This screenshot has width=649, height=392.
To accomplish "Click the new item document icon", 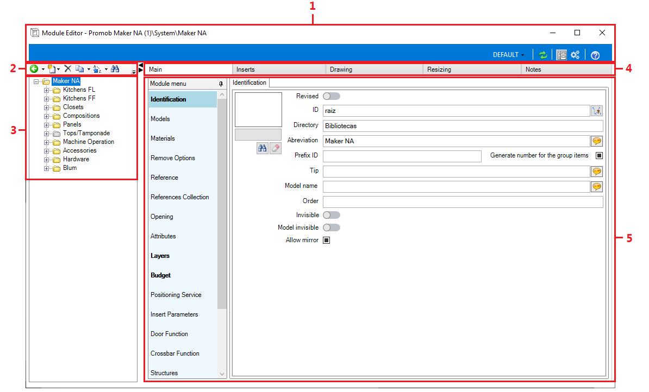I will pos(51,68).
